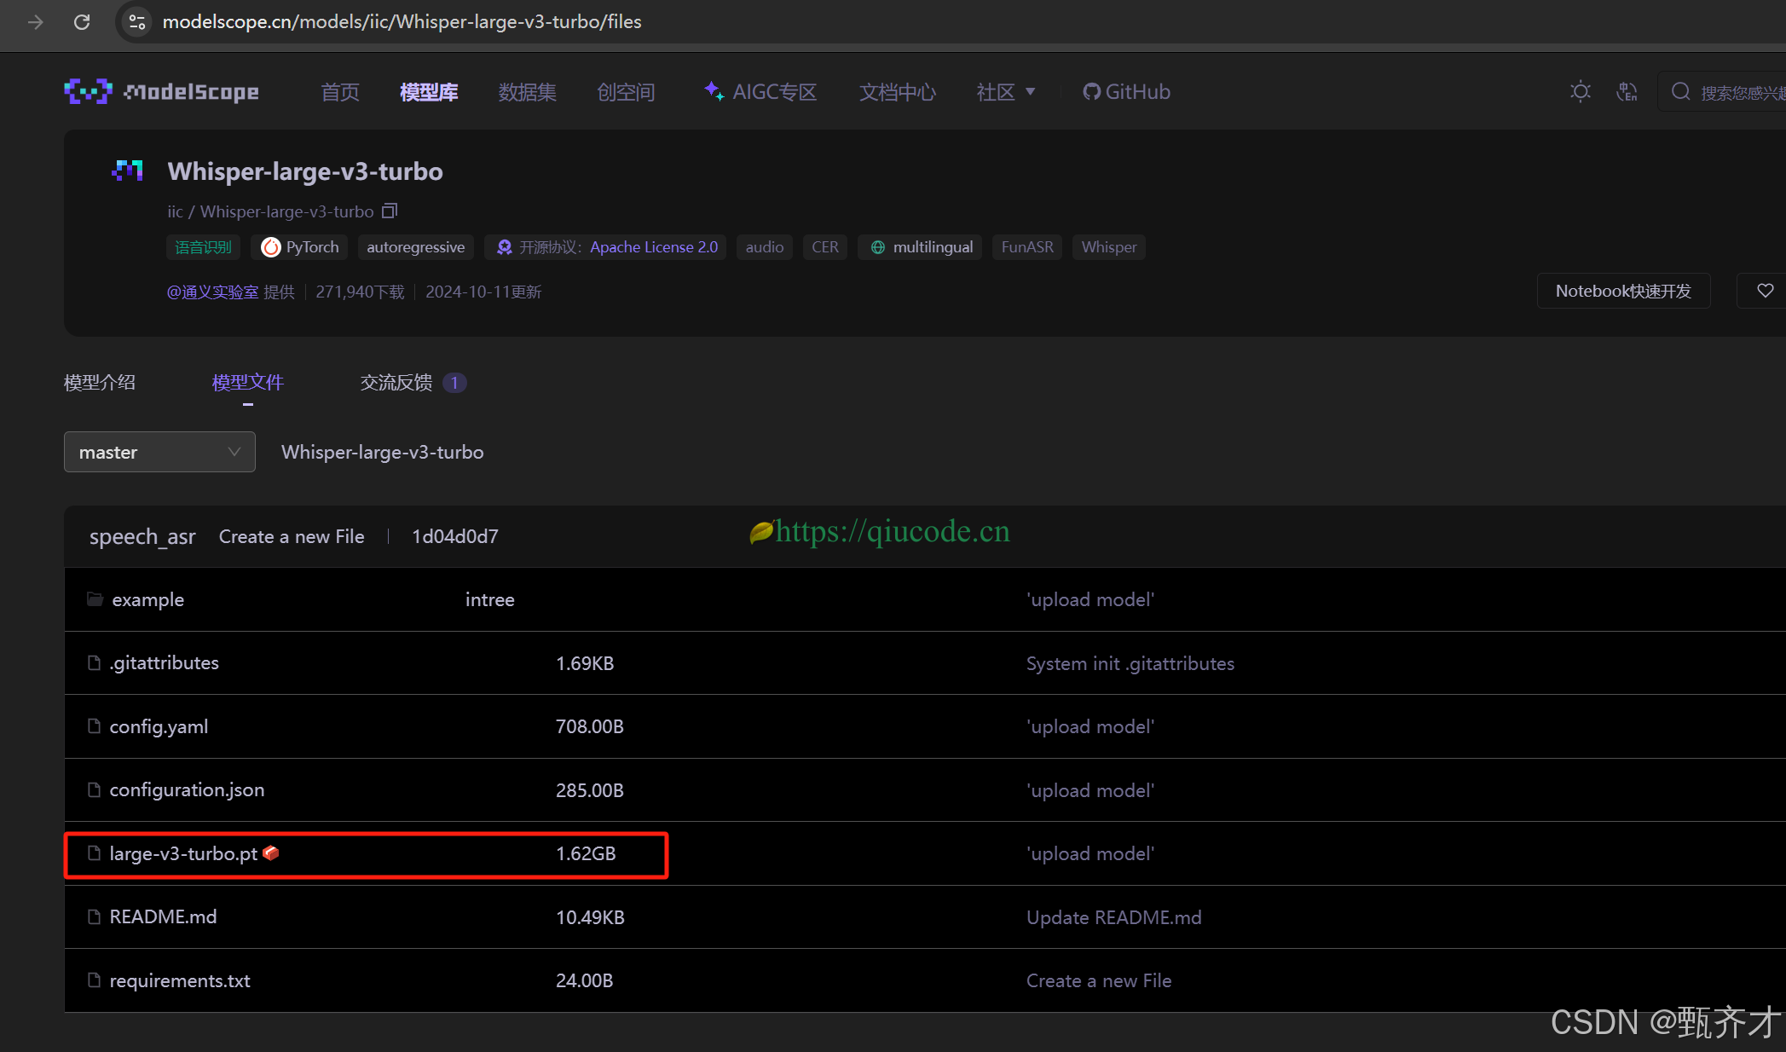Open 模型库 in the navigation
Viewport: 1786px width, 1052px height.
(x=429, y=91)
